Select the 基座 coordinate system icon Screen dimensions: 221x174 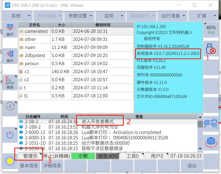pos(10,82)
